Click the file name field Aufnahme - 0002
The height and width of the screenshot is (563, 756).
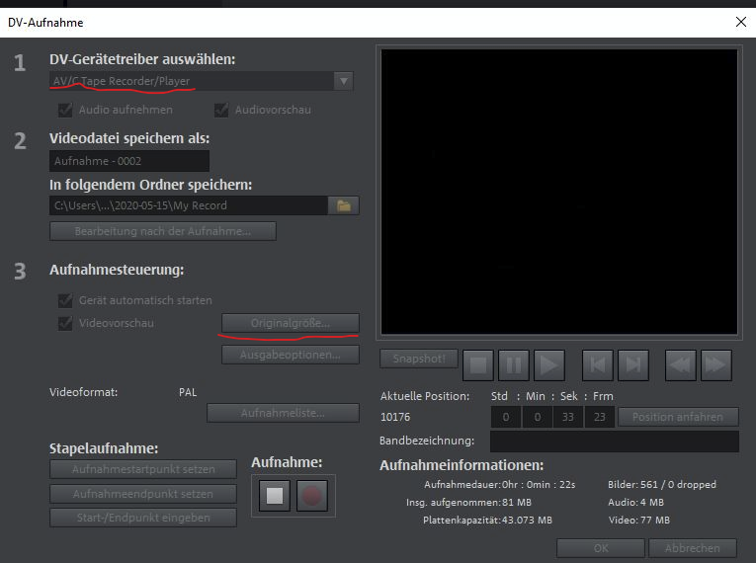[x=129, y=161]
